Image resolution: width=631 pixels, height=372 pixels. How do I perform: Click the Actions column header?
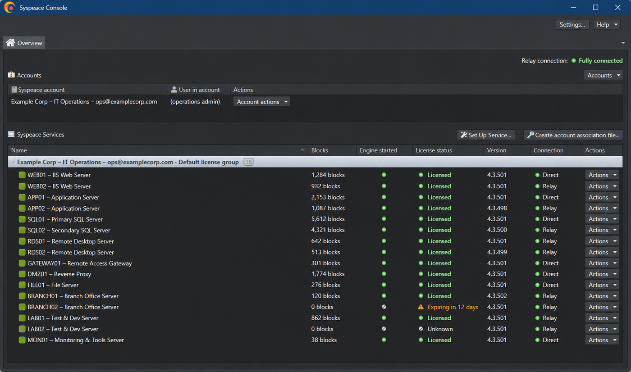click(603, 150)
